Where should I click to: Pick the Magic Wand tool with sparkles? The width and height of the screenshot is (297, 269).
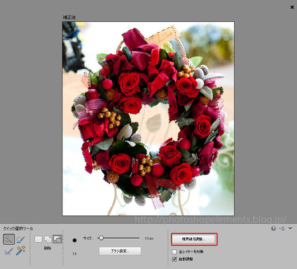[21, 250]
